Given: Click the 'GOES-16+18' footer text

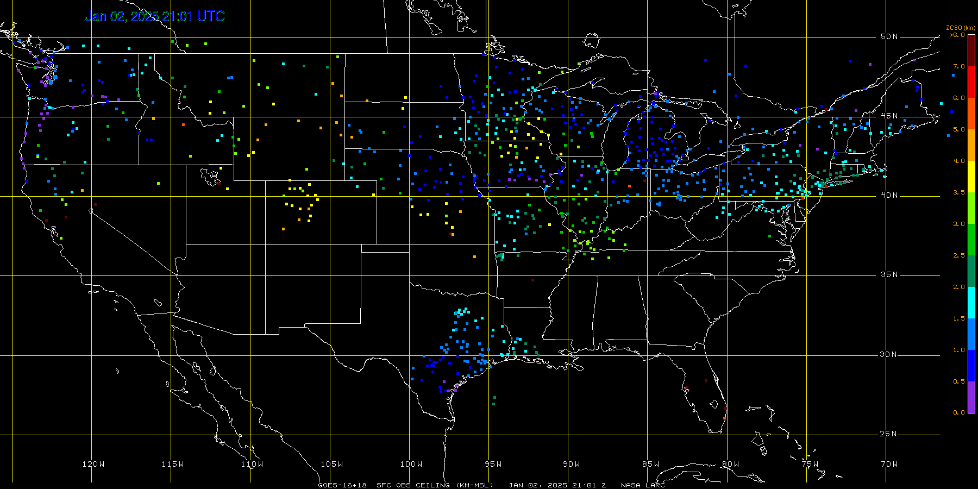Looking at the screenshot, I should click(x=342, y=485).
